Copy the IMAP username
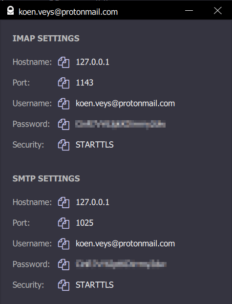 pos(63,104)
